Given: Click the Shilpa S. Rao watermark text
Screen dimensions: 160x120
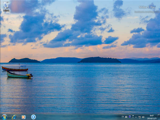Looking at the screenshot, I should point(147,7).
